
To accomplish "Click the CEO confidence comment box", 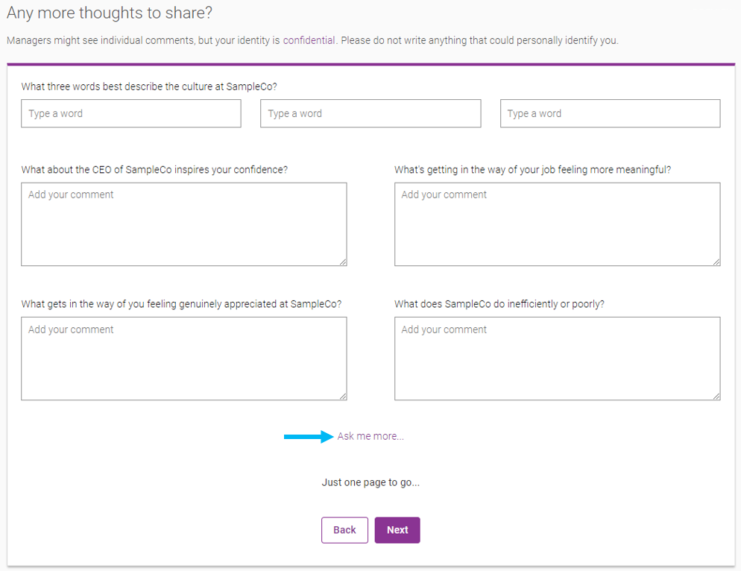I will pyautogui.click(x=184, y=224).
